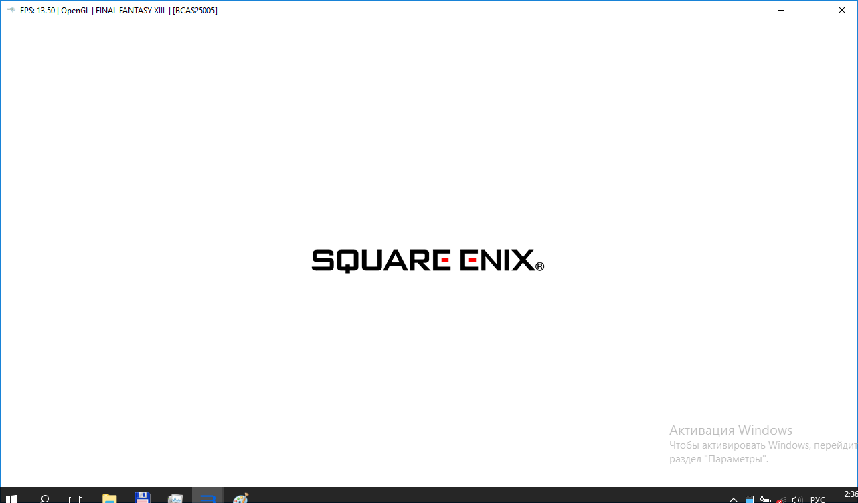Open the taskbar clock showing 2:36

[x=851, y=496]
